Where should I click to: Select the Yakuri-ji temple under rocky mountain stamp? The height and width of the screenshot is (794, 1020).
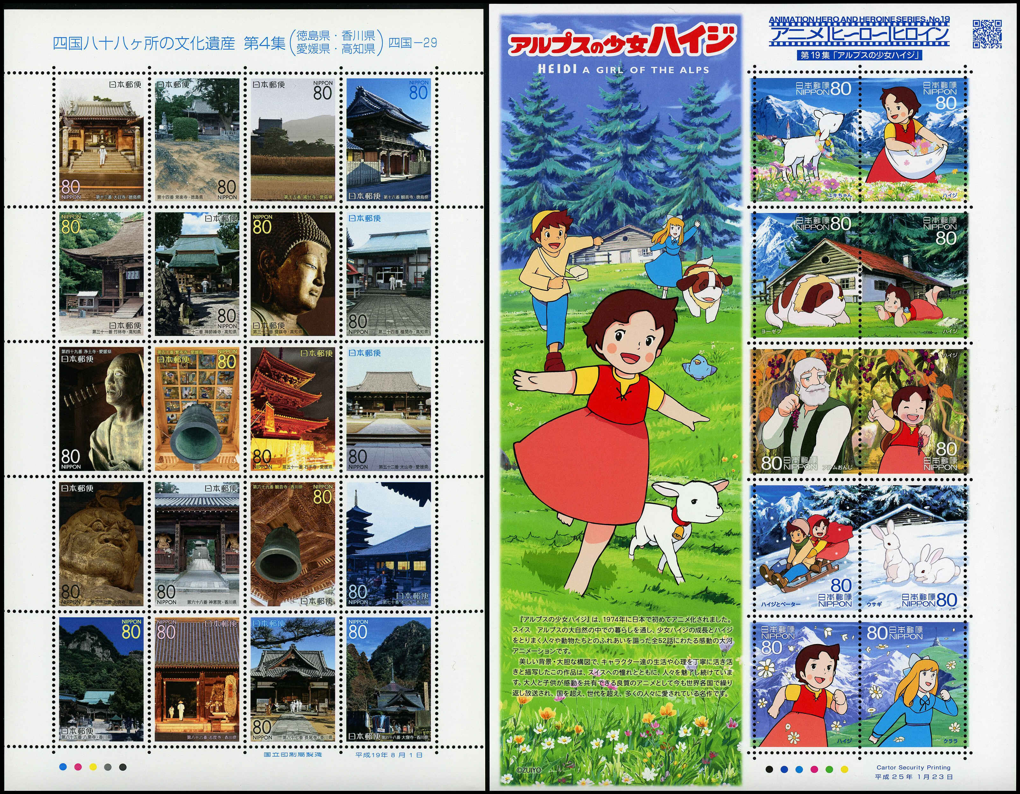point(101,680)
